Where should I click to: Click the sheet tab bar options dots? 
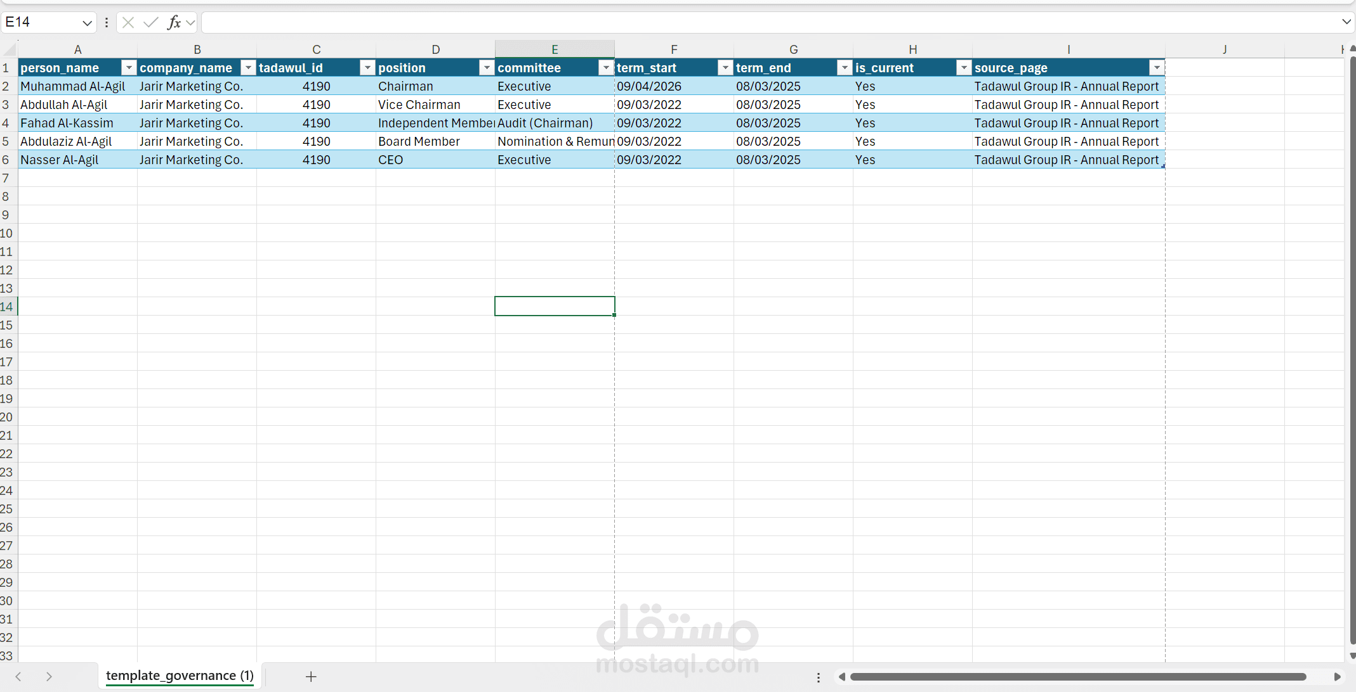pos(819,677)
